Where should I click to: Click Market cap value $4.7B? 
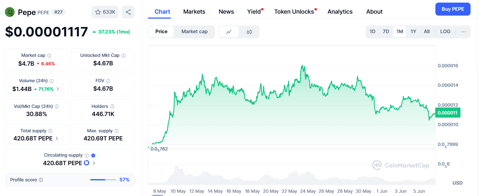(26, 63)
